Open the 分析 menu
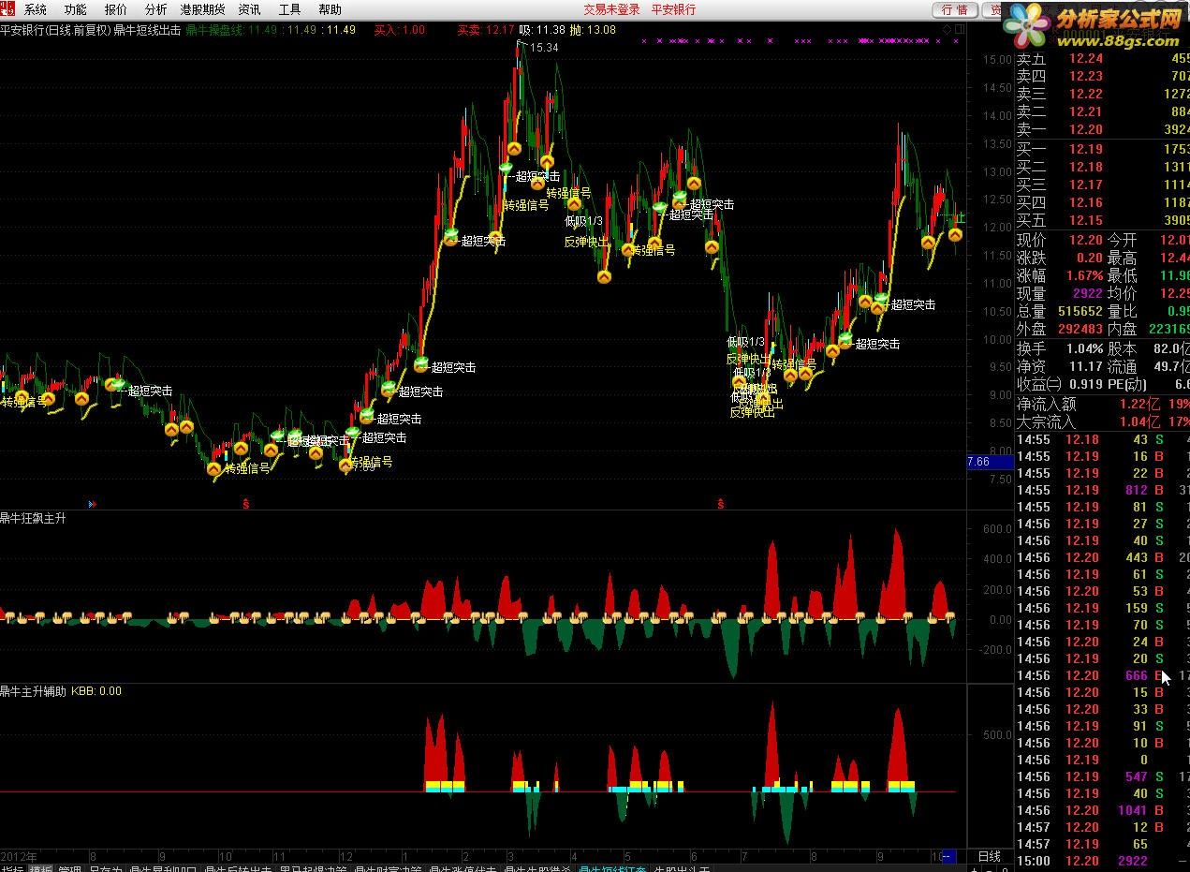1190x872 pixels. point(155,9)
